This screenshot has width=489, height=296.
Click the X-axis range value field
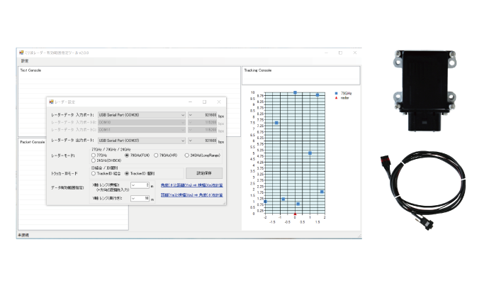(x=140, y=185)
